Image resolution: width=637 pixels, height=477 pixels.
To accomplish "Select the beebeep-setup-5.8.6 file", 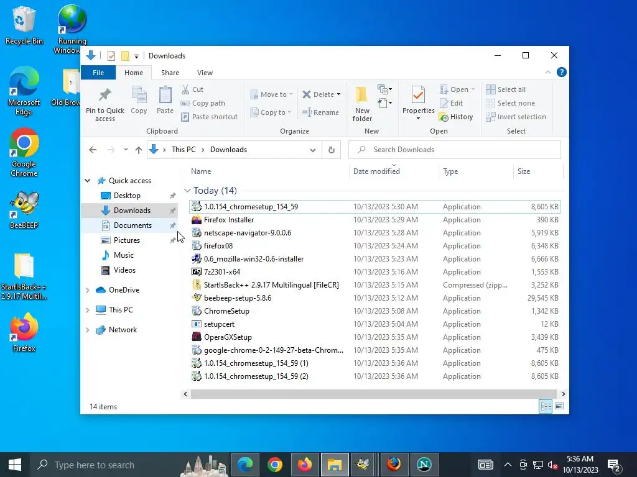I will tap(374, 298).
